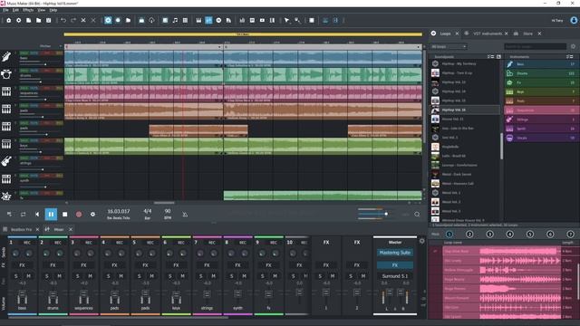Click the 4/4 time signature display

[147, 214]
